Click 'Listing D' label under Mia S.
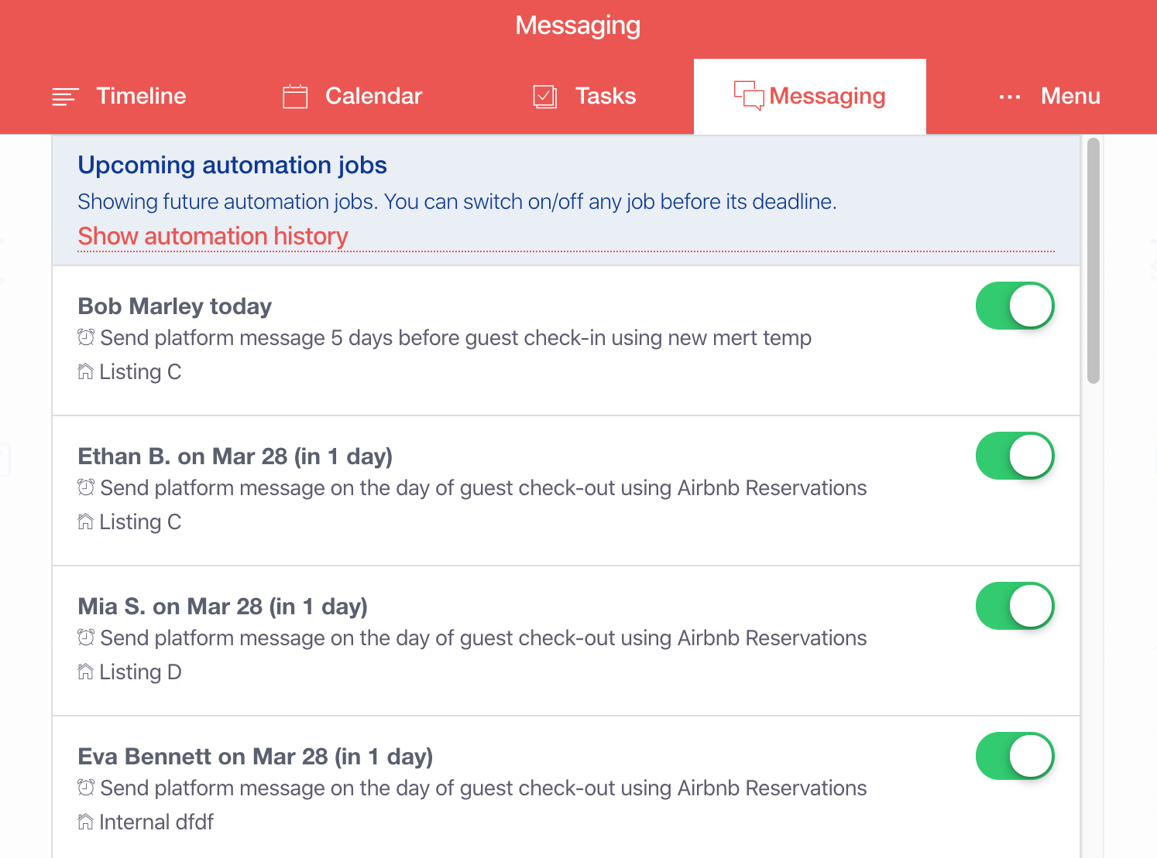 click(140, 672)
